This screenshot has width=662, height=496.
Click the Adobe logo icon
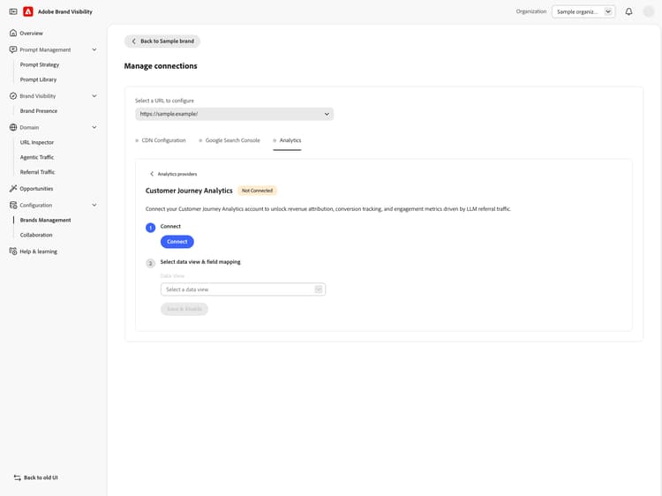[28, 11]
